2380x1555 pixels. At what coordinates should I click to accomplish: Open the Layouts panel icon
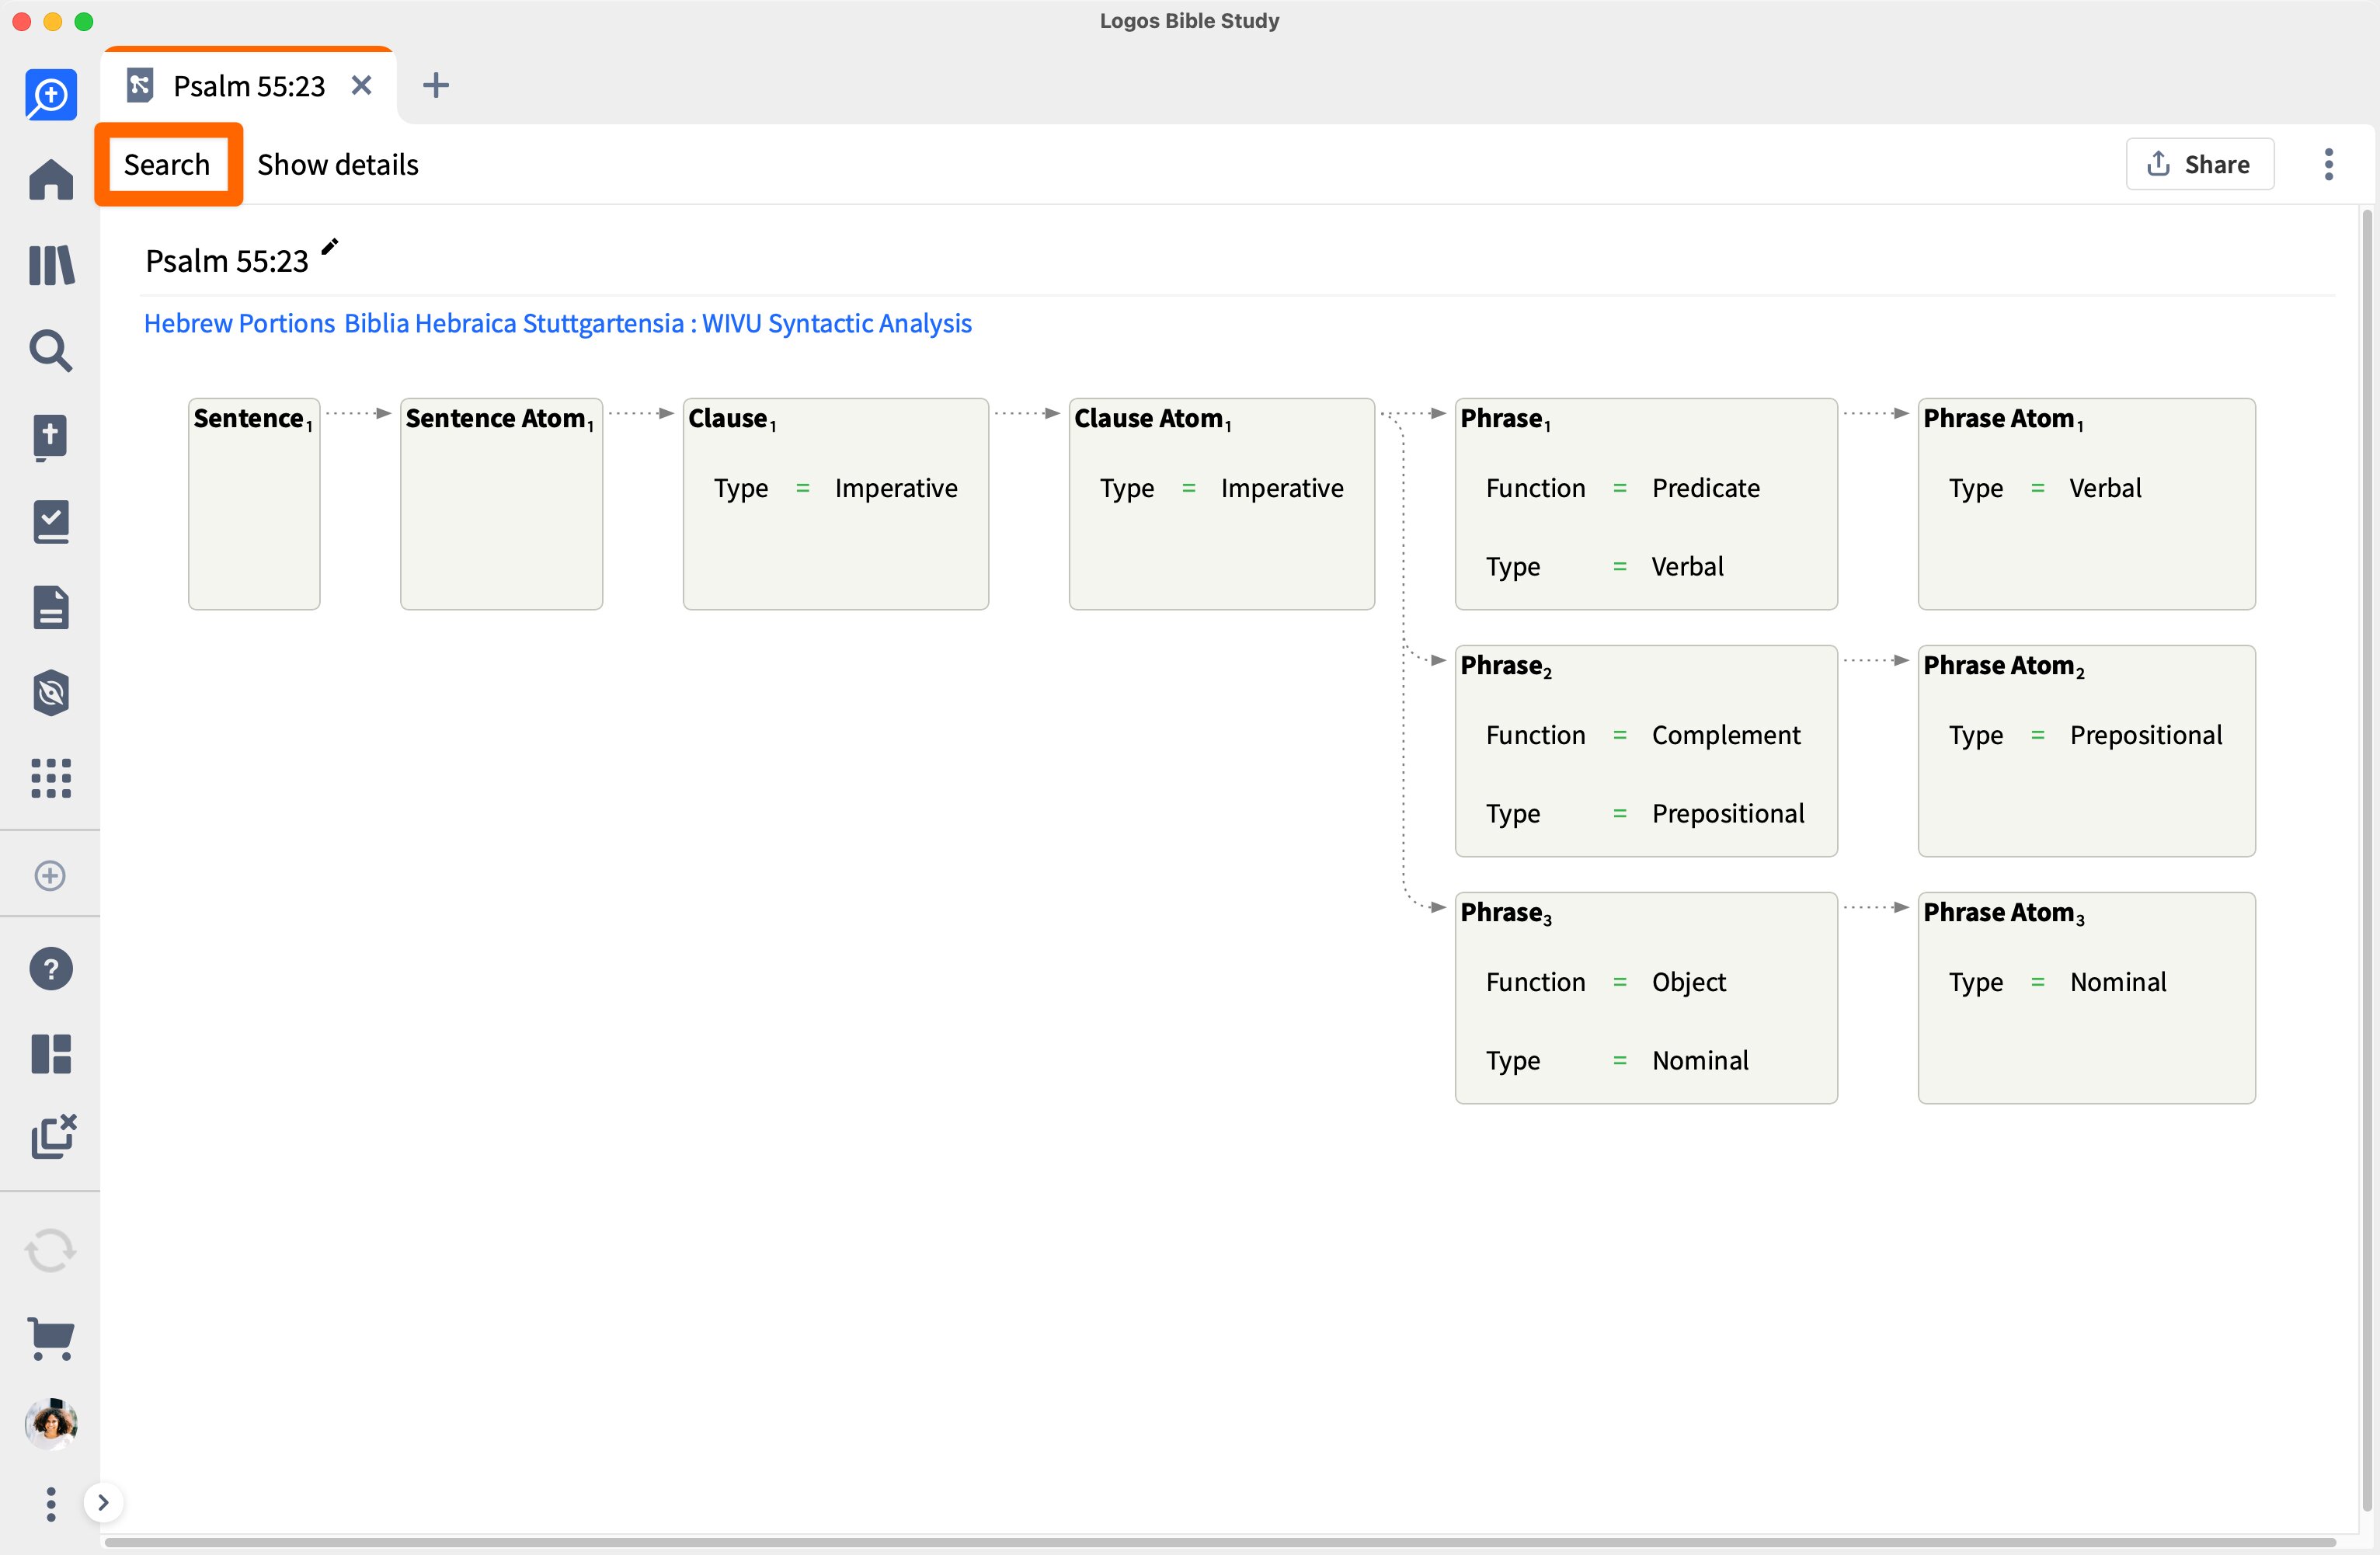pos(51,1054)
